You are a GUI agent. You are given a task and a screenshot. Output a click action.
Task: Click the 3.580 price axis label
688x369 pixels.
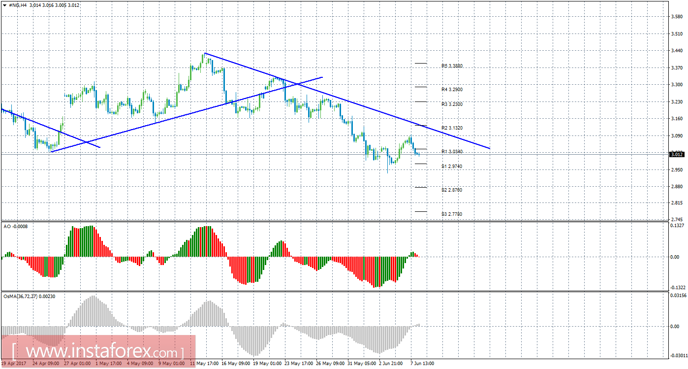pyautogui.click(x=677, y=17)
